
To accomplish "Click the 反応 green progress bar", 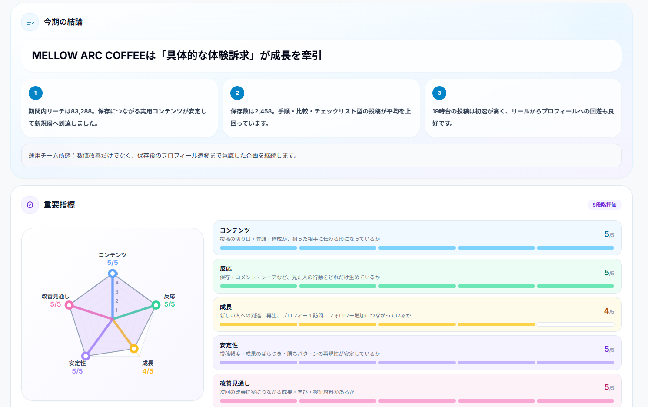I will pyautogui.click(x=417, y=286).
